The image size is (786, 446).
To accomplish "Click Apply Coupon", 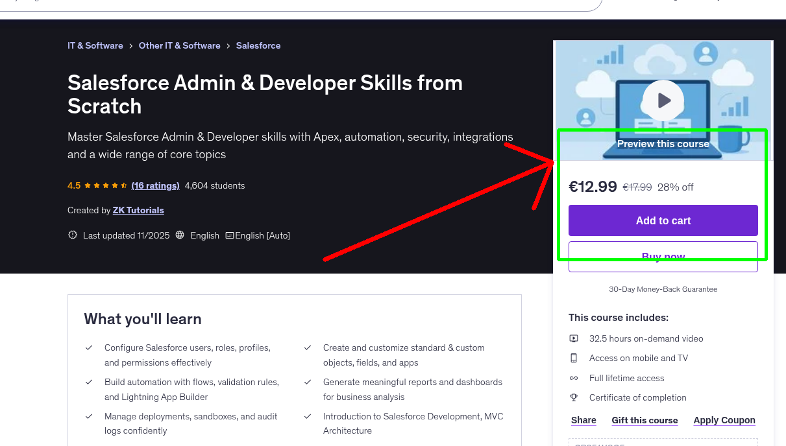I will click(724, 420).
